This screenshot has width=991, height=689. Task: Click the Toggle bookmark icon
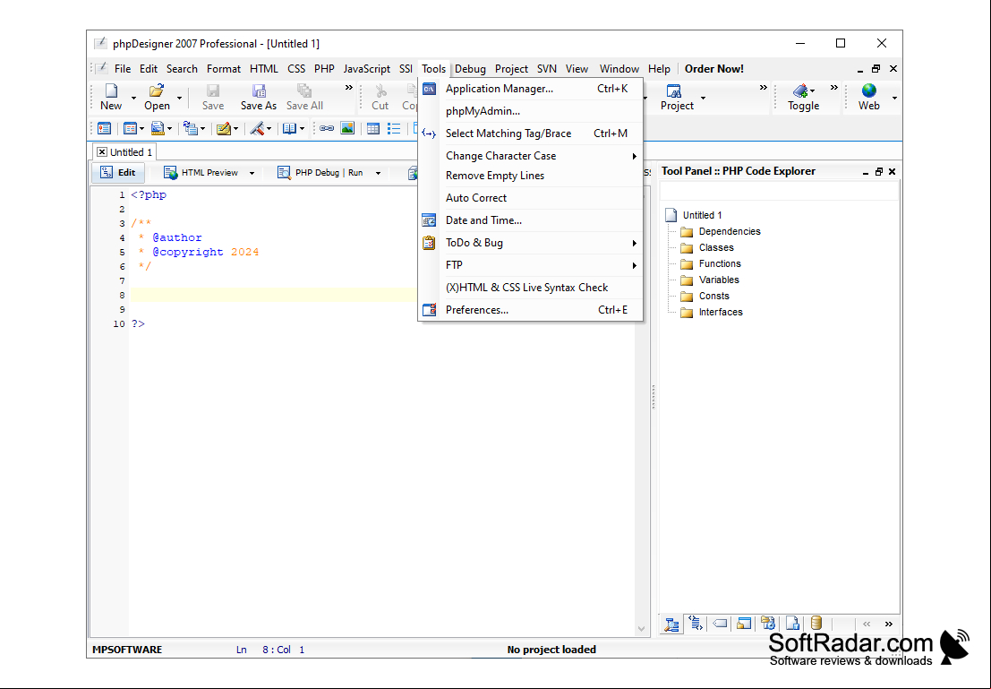800,90
